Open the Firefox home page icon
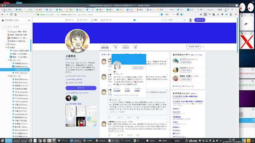The image size is (255, 143). click(x=16, y=14)
